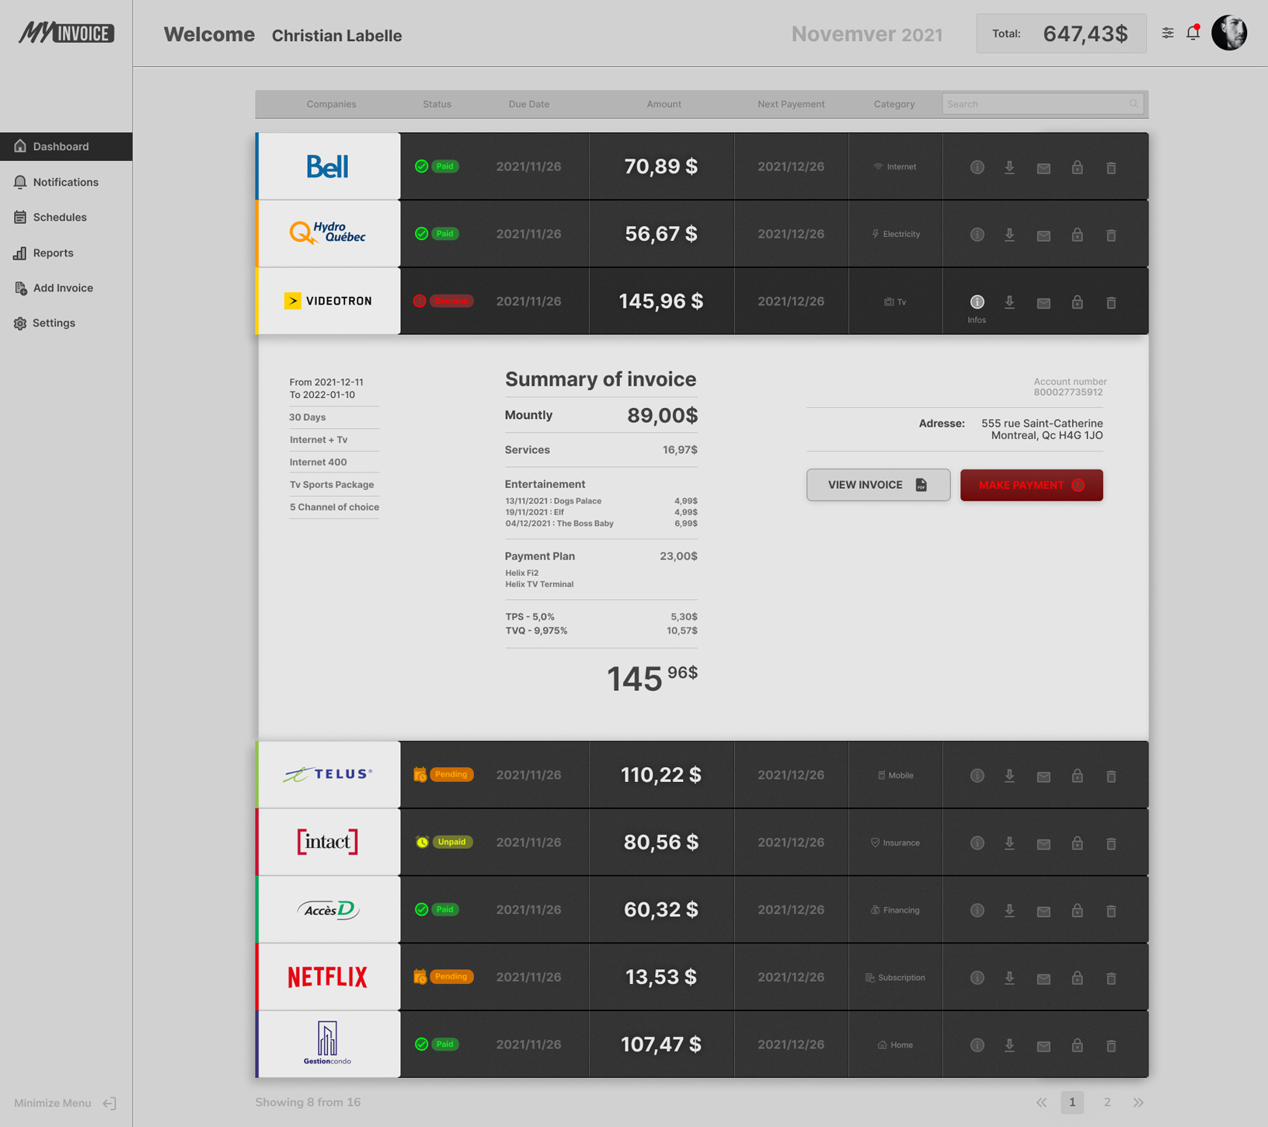Toggle the lock on the Intact invoice

click(x=1077, y=843)
